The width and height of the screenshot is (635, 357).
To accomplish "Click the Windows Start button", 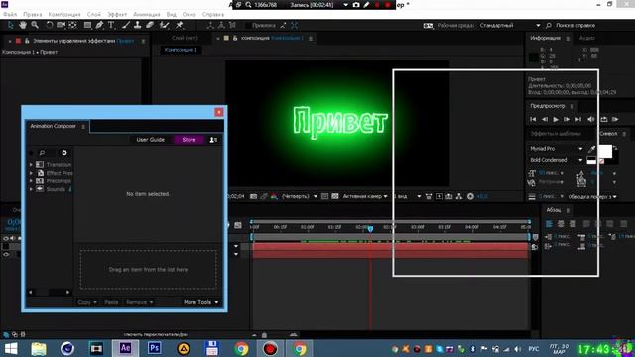I will (x=11, y=348).
